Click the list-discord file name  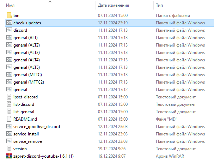click(x=24, y=104)
